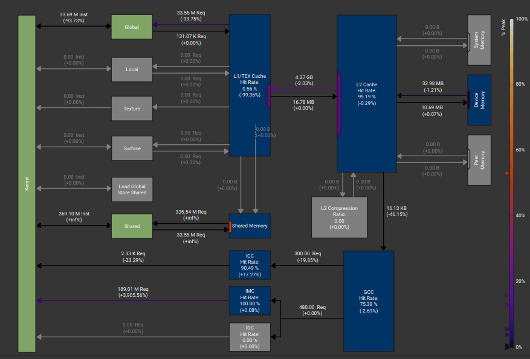Select the IMC hit rate box
The height and width of the screenshot is (359, 530).
tap(250, 300)
